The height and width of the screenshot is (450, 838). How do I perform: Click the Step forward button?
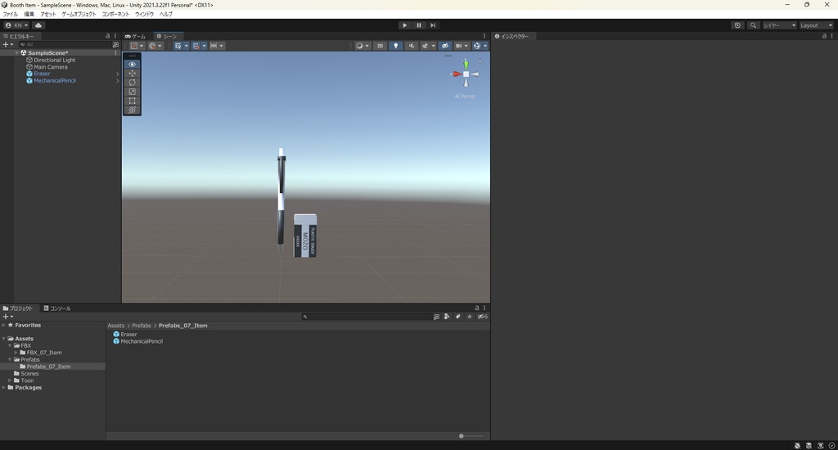(433, 25)
